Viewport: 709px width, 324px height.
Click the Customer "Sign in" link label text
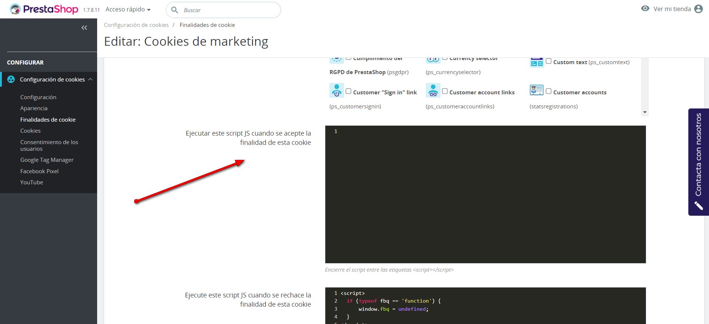pyautogui.click(x=385, y=92)
